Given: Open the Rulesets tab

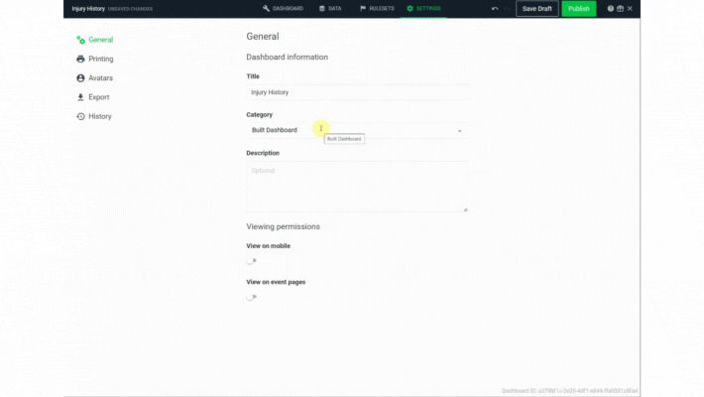Looking at the screenshot, I should tap(377, 9).
